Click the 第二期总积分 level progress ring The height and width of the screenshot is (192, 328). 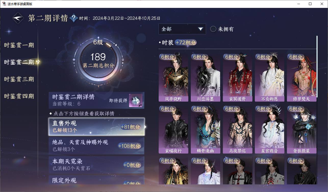[98, 60]
